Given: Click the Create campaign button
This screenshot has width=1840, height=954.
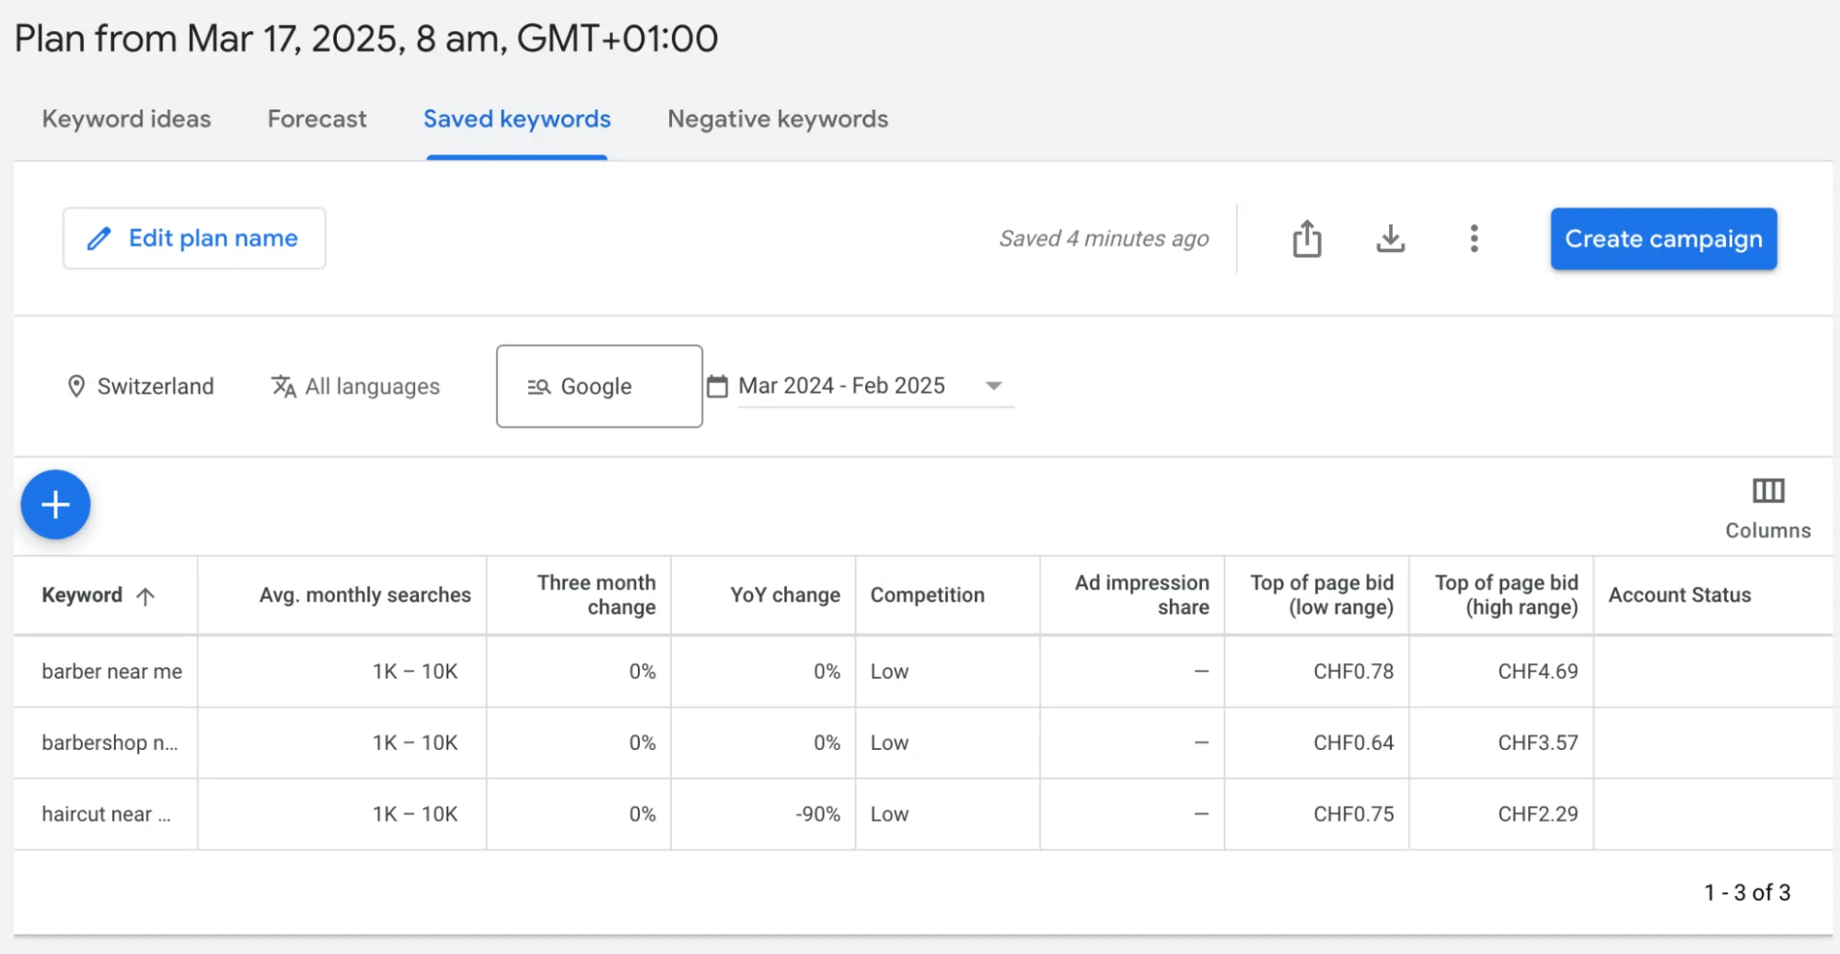Looking at the screenshot, I should coord(1661,238).
